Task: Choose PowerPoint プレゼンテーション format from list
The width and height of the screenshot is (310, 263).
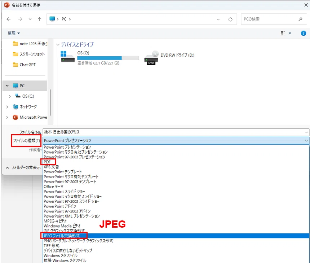Action: pos(176,147)
